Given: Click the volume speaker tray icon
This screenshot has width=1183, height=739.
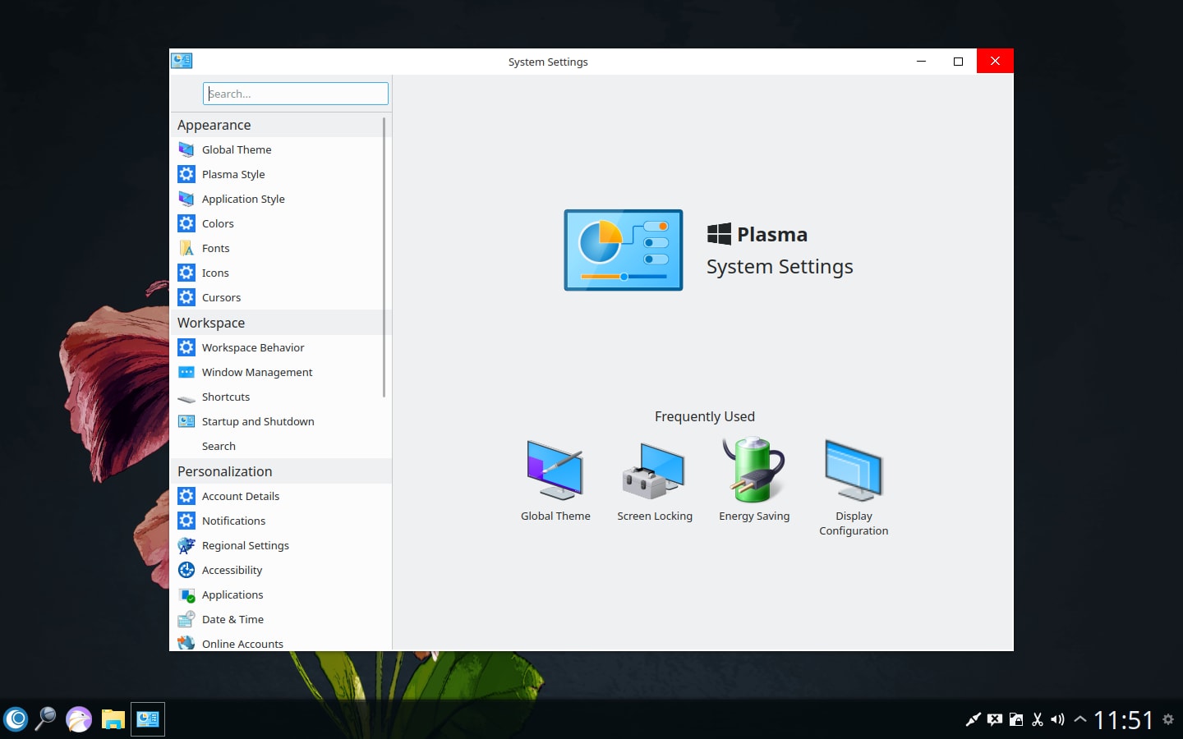Looking at the screenshot, I should 1058,720.
